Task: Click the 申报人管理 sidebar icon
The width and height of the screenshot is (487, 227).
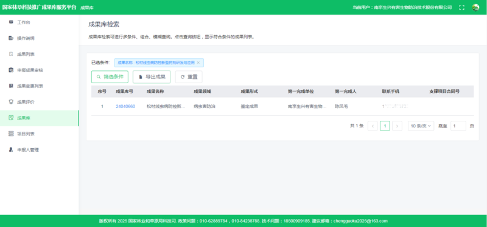Action: 11,149
